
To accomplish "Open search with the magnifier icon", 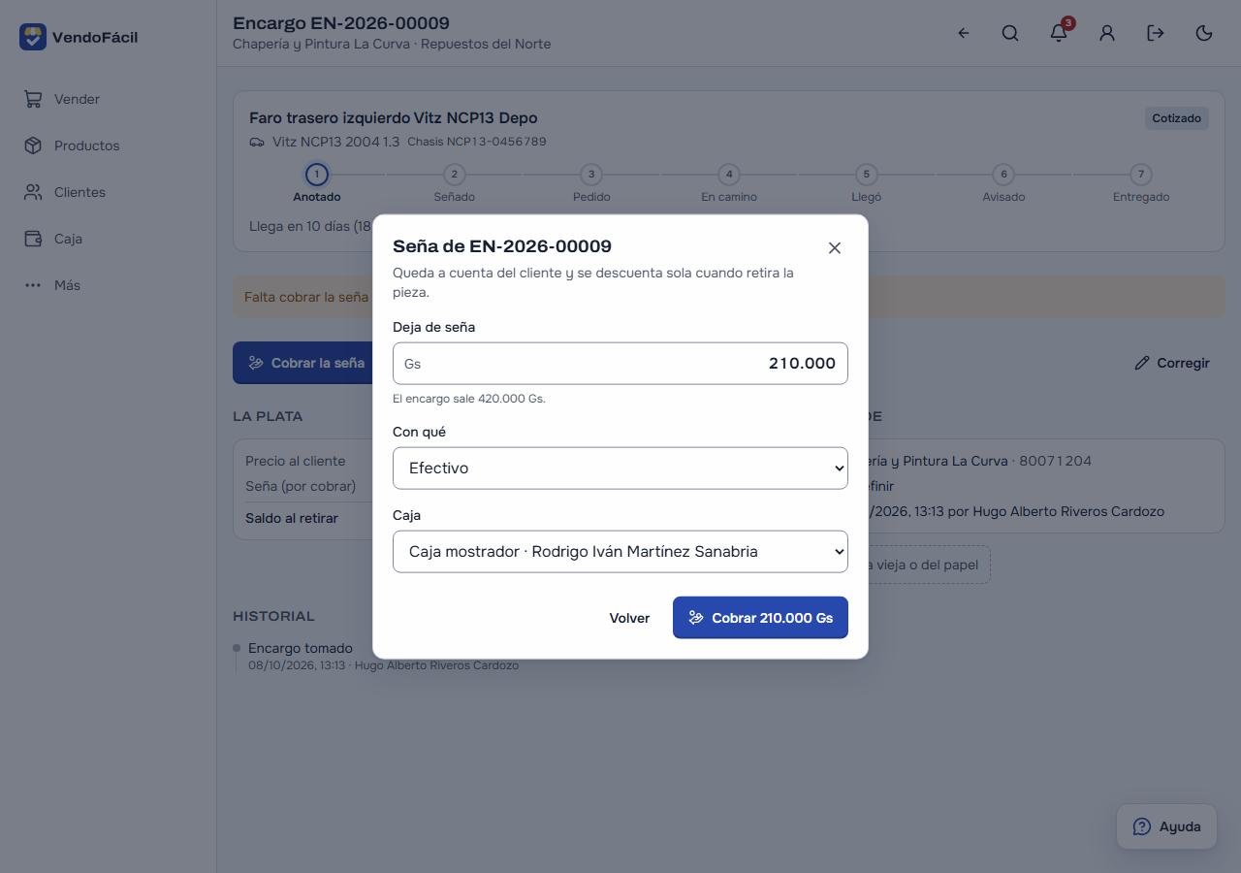I will [x=1010, y=33].
